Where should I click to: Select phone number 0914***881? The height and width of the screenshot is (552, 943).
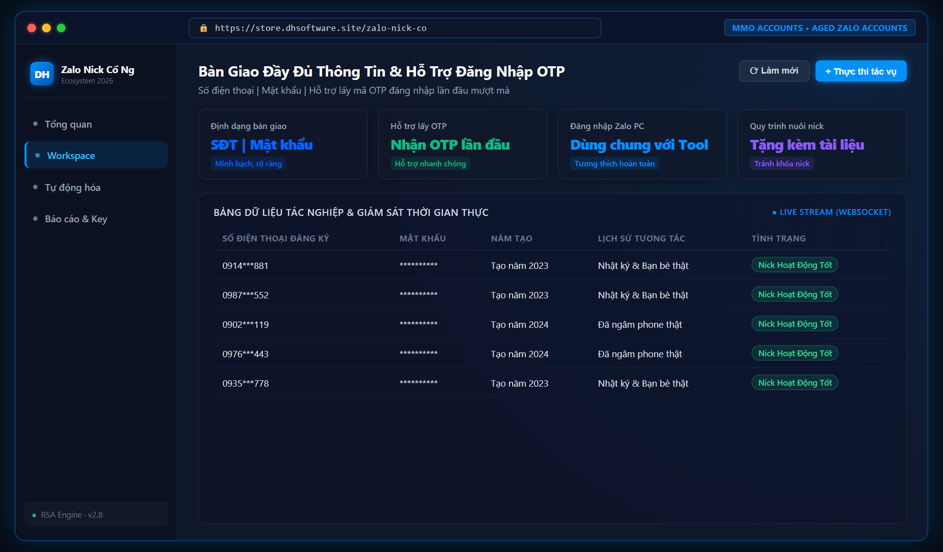(245, 265)
